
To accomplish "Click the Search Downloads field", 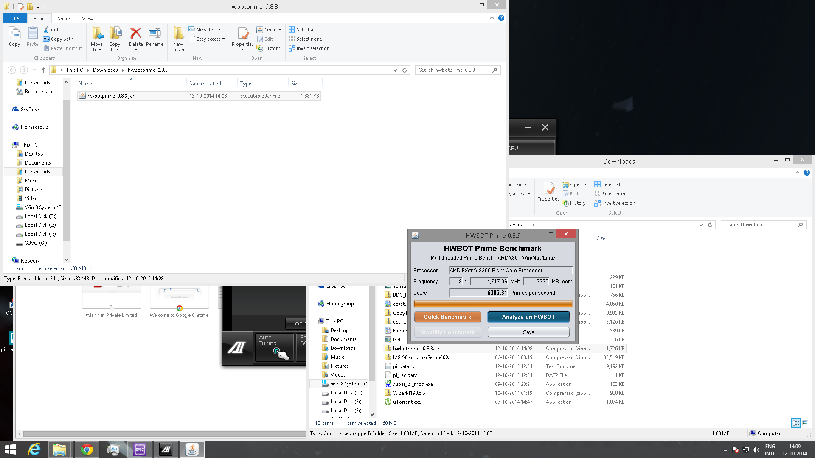I will pos(764,225).
